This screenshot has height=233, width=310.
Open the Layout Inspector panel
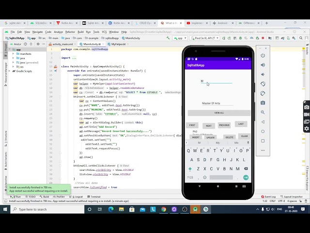tap(292, 197)
